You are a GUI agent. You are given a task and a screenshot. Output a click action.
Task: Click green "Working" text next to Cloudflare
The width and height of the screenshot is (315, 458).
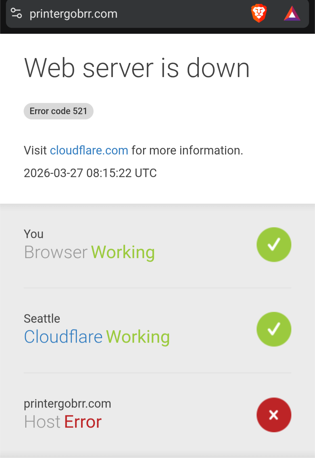tap(138, 337)
